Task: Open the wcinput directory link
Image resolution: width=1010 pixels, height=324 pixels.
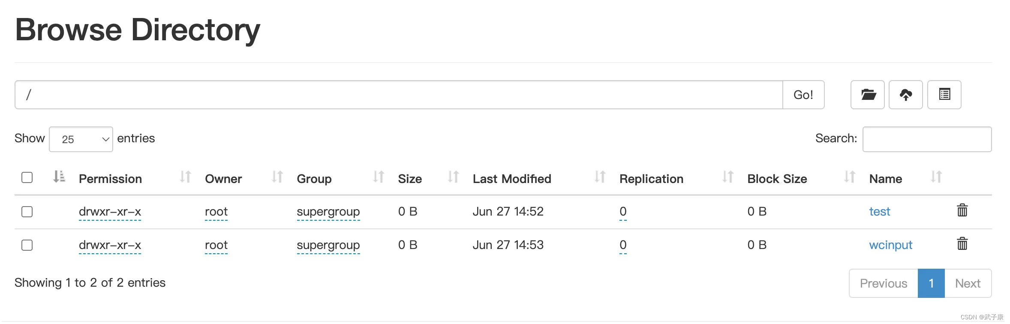Action: (890, 245)
